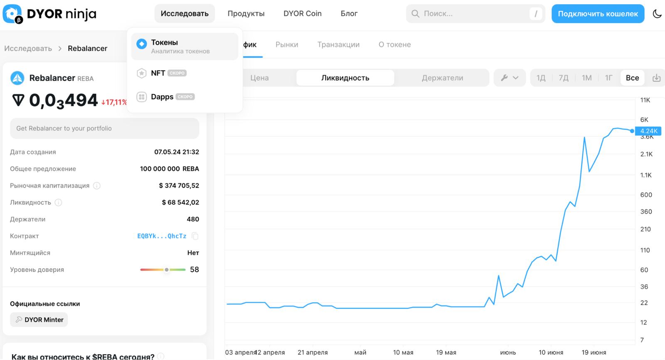
Task: Click info icon next to Рыночная капитализация
Action: (97, 186)
